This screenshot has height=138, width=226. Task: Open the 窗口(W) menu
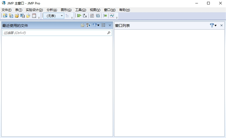pyautogui.click(x=110, y=10)
